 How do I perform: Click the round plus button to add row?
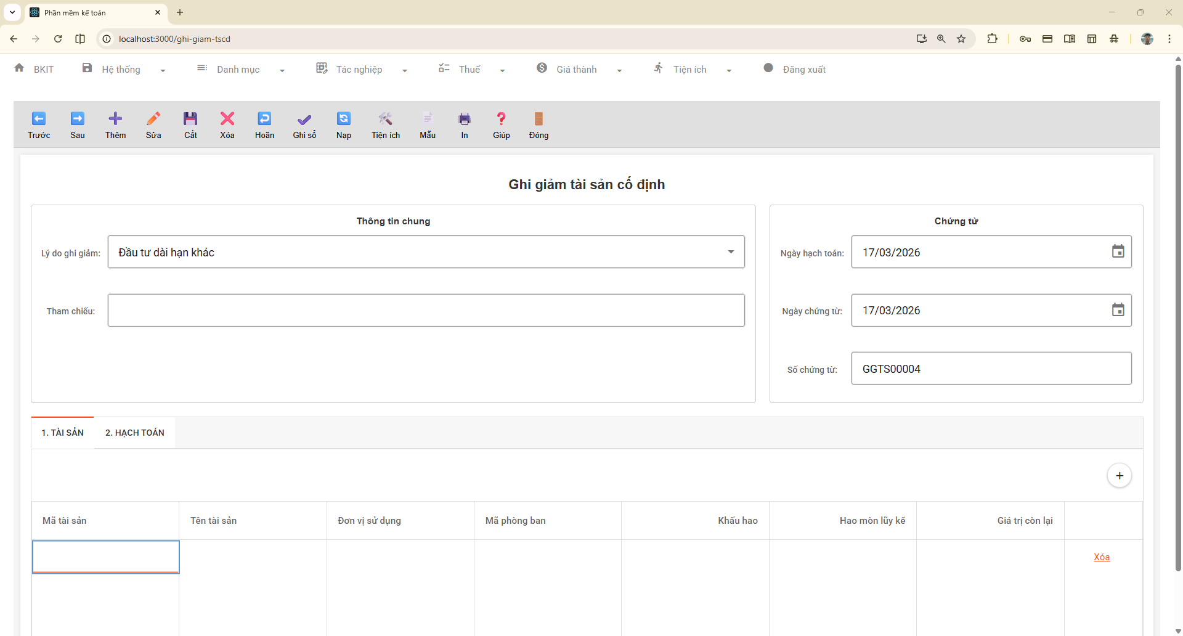(x=1120, y=476)
